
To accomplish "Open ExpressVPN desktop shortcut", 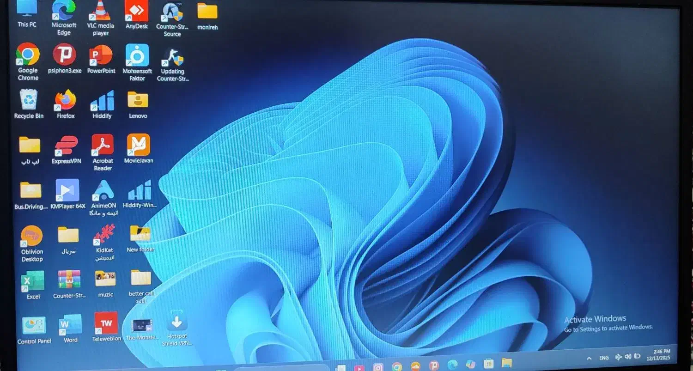I will (66, 146).
